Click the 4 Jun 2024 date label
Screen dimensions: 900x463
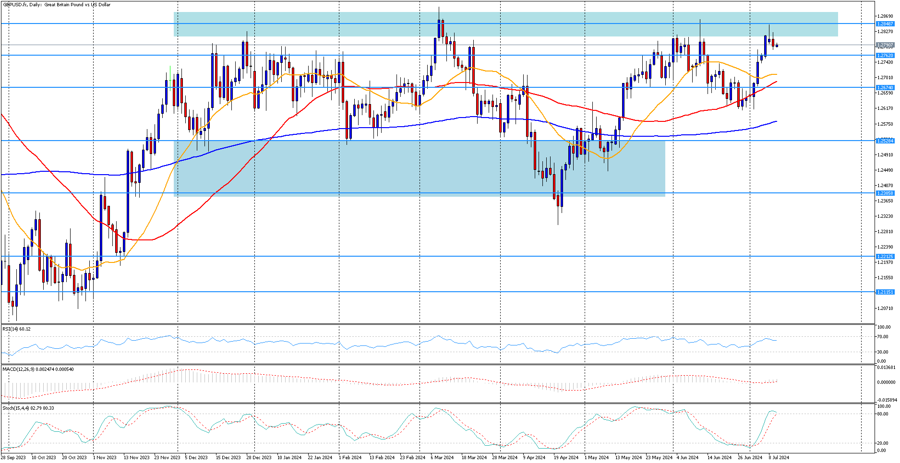(x=687, y=458)
